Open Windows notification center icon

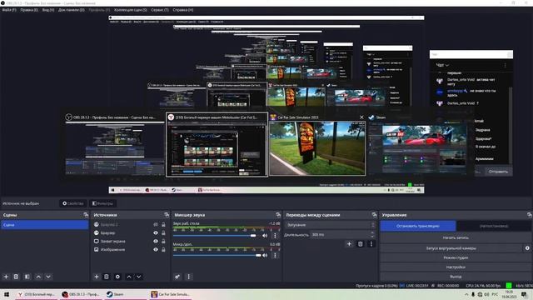click(x=525, y=294)
